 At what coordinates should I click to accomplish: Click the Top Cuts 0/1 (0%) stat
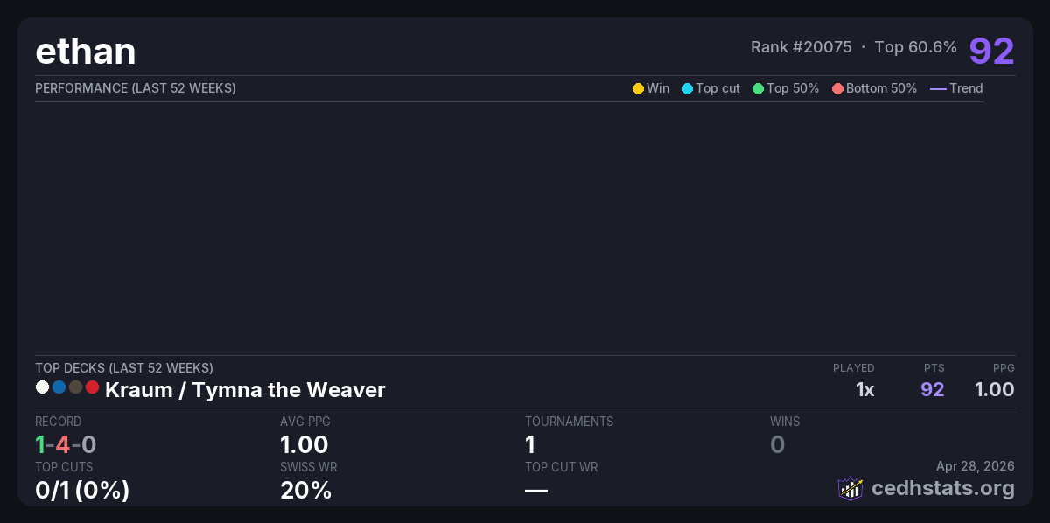tap(82, 491)
